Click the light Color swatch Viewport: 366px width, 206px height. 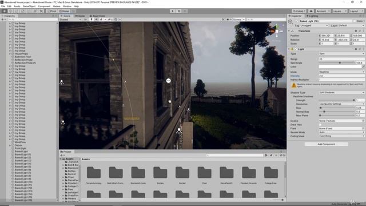pos(340,66)
